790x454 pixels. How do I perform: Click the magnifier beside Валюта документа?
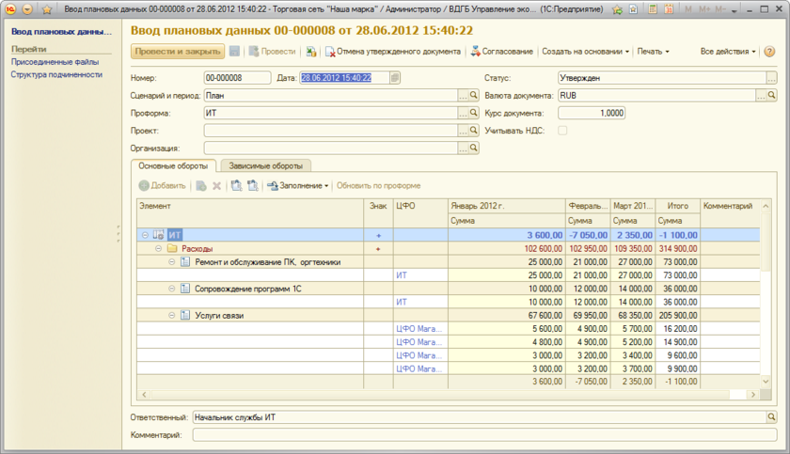pyautogui.click(x=772, y=96)
